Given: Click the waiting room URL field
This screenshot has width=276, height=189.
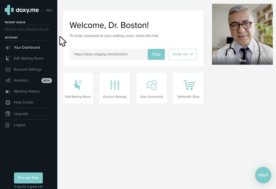Looking at the screenshot, I should click(109, 54).
